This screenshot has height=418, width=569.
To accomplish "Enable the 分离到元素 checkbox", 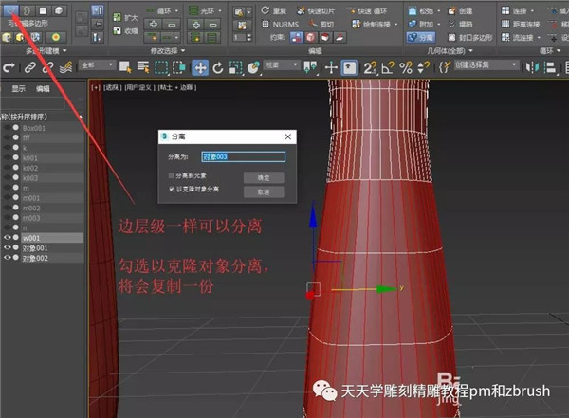I will click(171, 175).
